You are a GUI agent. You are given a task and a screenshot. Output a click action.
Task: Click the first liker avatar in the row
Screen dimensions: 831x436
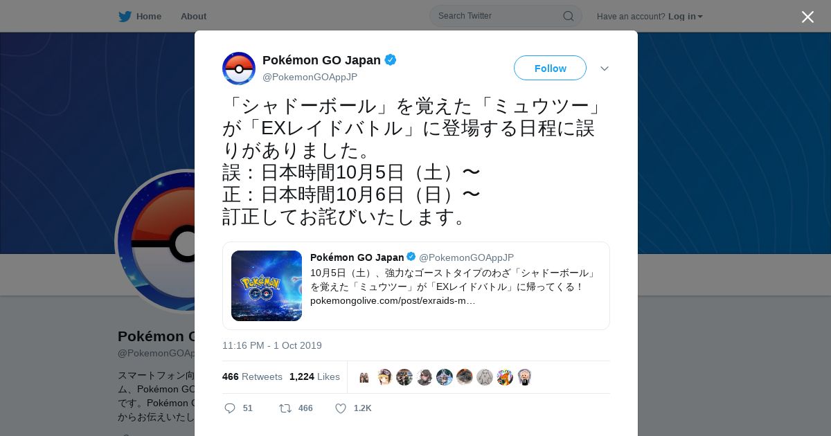pyautogui.click(x=364, y=377)
